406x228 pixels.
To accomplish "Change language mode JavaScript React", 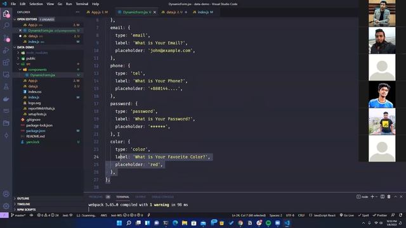I will pos(322,215).
